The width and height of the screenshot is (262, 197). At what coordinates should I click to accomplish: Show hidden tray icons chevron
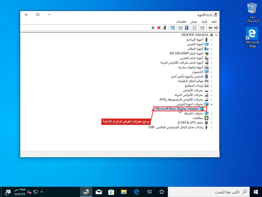42,192
